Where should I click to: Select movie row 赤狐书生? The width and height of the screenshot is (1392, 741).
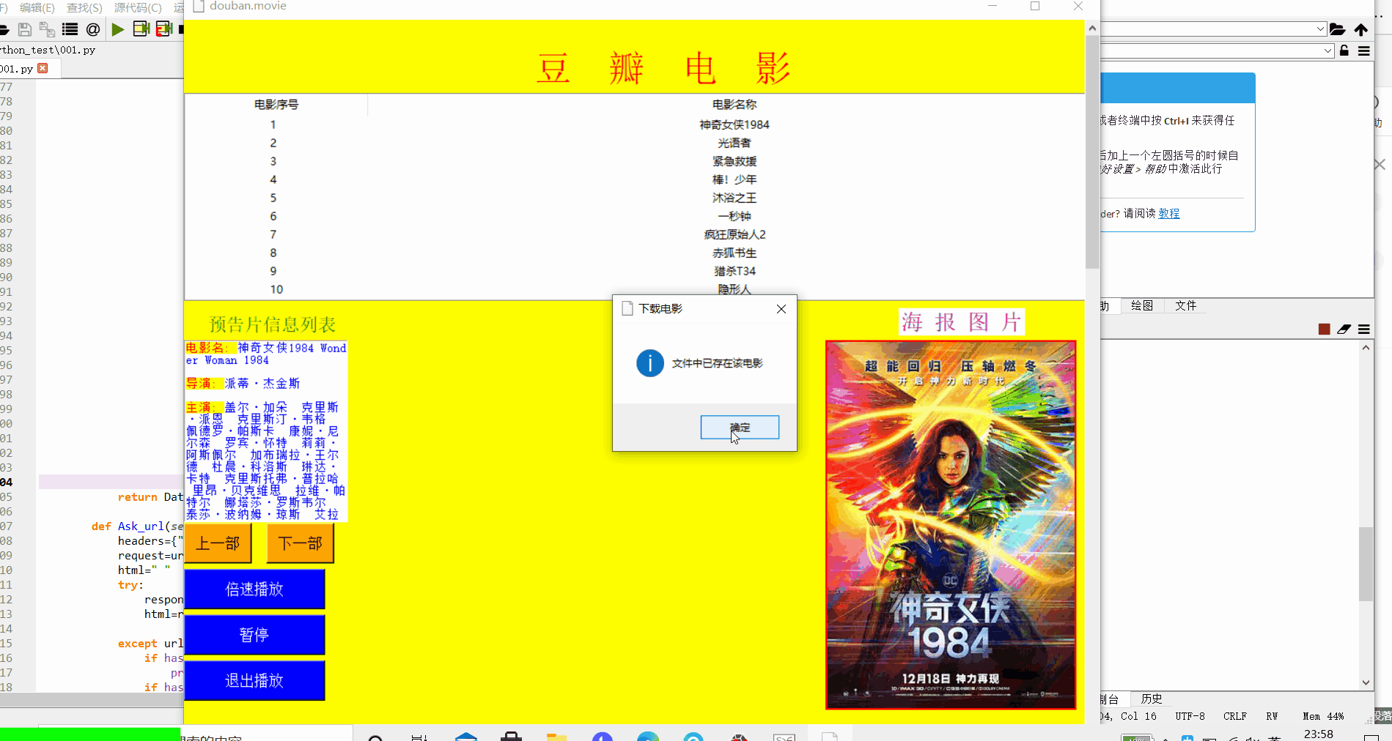635,253
